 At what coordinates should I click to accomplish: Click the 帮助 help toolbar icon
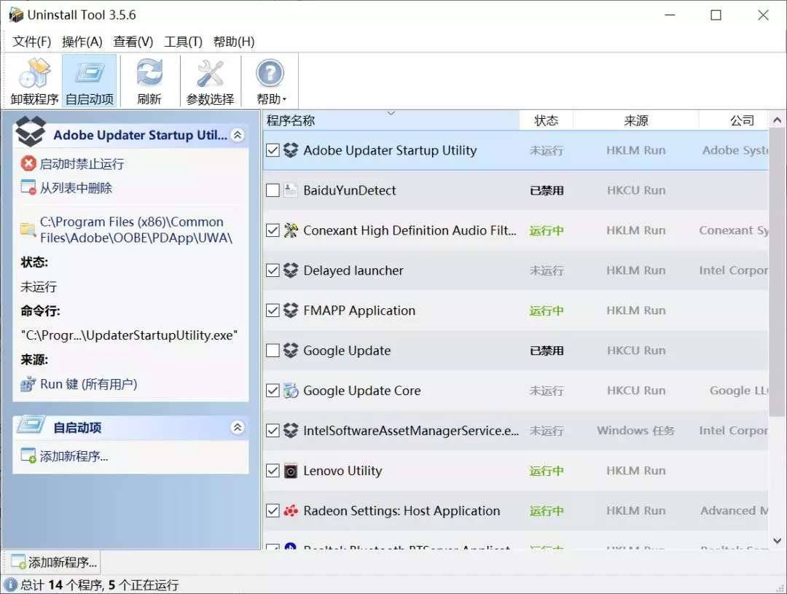[x=270, y=74]
